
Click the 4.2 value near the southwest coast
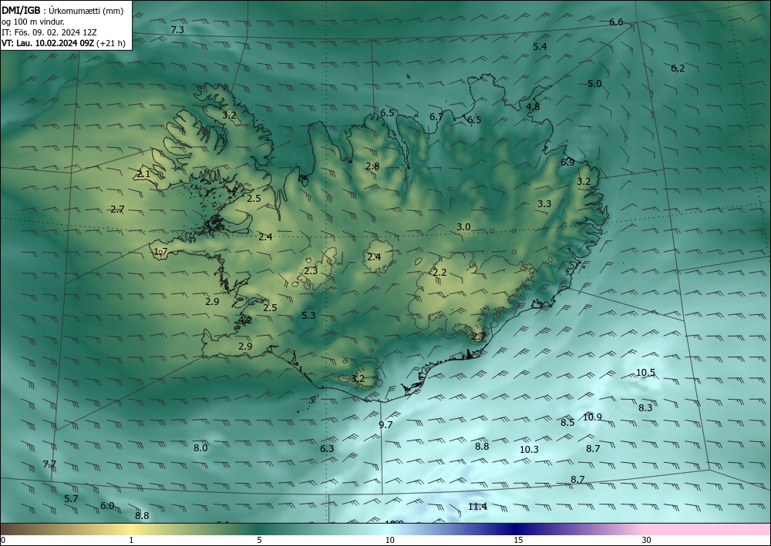245,320
